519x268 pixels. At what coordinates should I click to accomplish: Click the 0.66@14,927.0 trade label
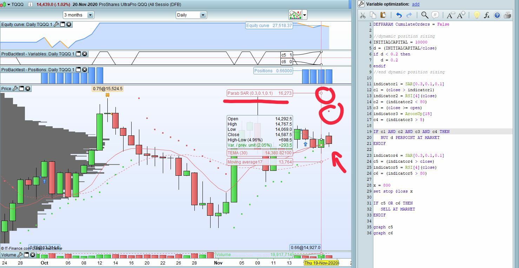coord(305,248)
